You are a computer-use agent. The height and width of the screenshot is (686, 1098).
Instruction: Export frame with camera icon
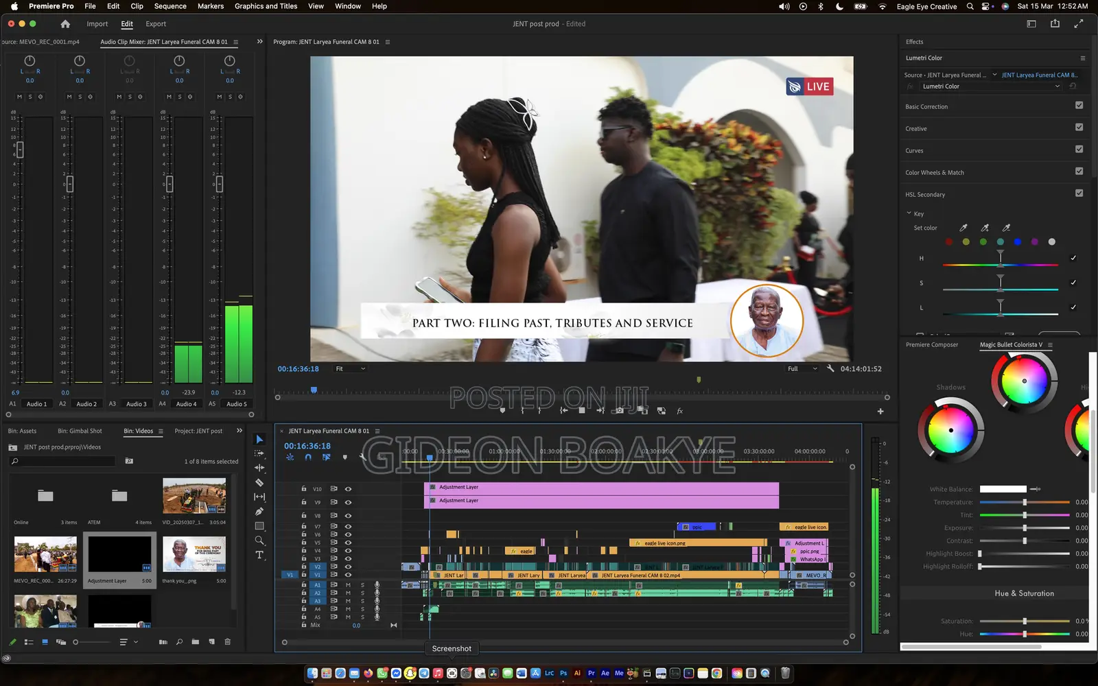point(620,411)
